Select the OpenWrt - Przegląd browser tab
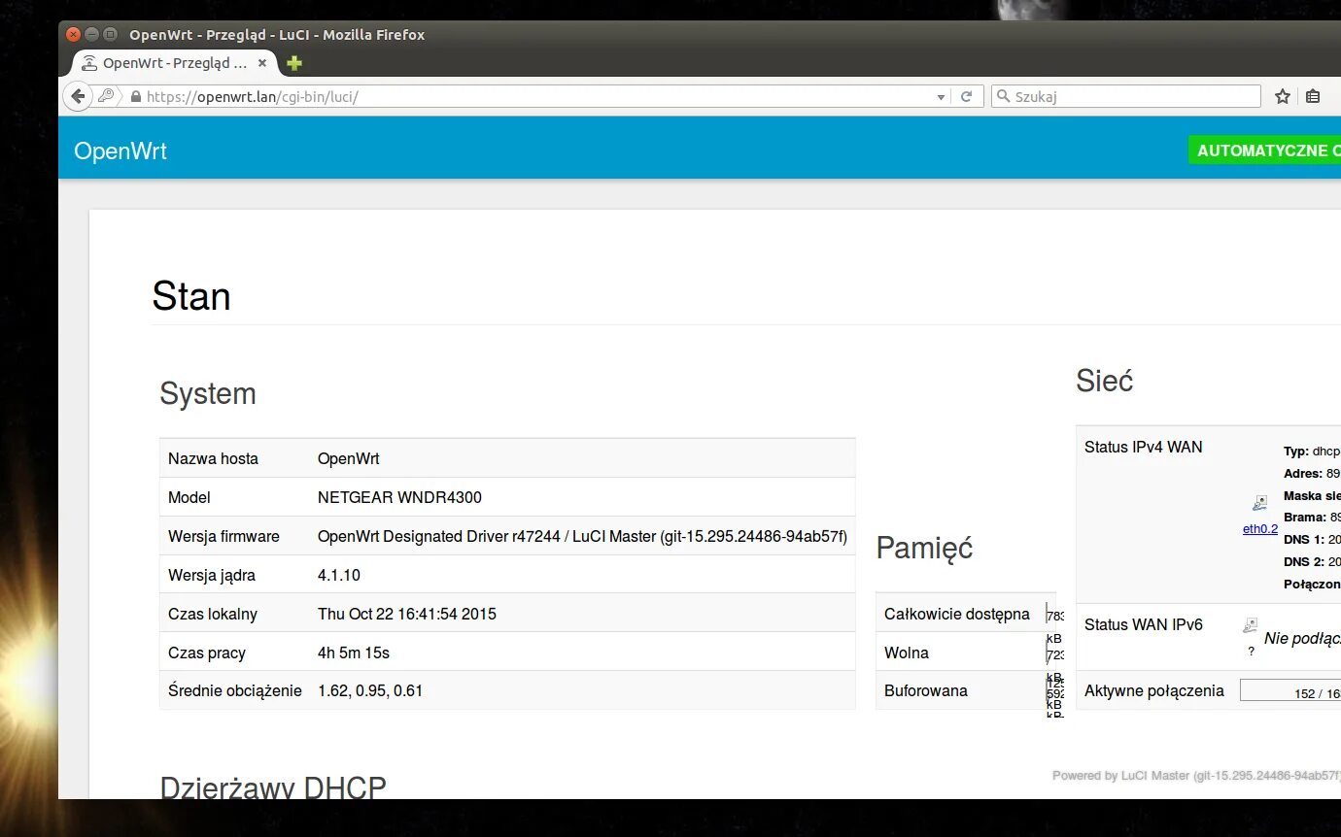This screenshot has width=1341, height=837. pos(174,63)
